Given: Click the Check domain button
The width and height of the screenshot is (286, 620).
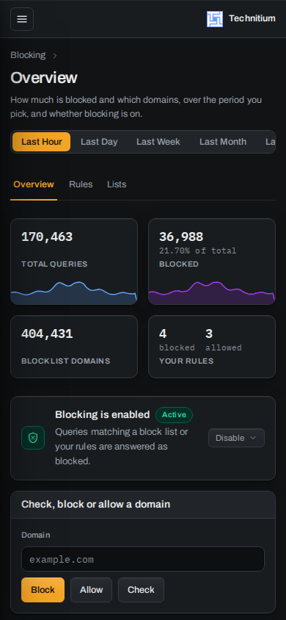Looking at the screenshot, I should 141,590.
